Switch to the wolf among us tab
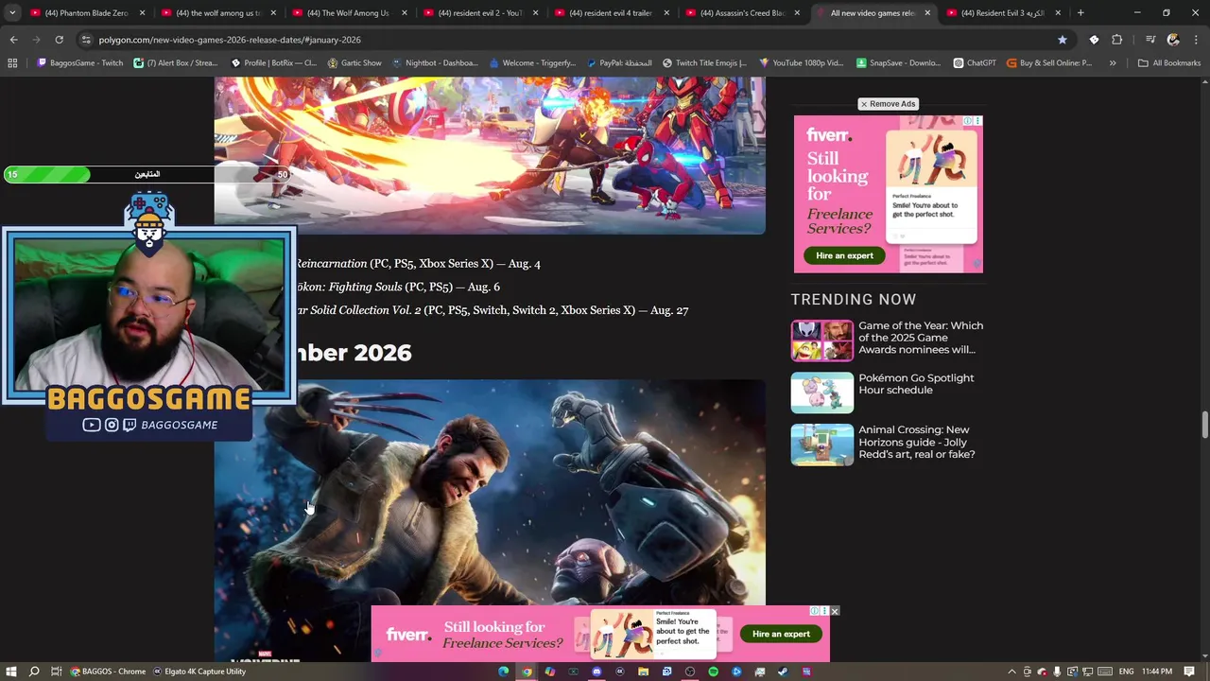This screenshot has width=1210, height=681. [217, 13]
